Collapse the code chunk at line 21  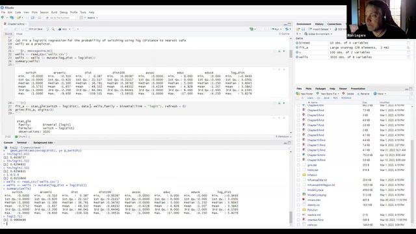coord(13,51)
